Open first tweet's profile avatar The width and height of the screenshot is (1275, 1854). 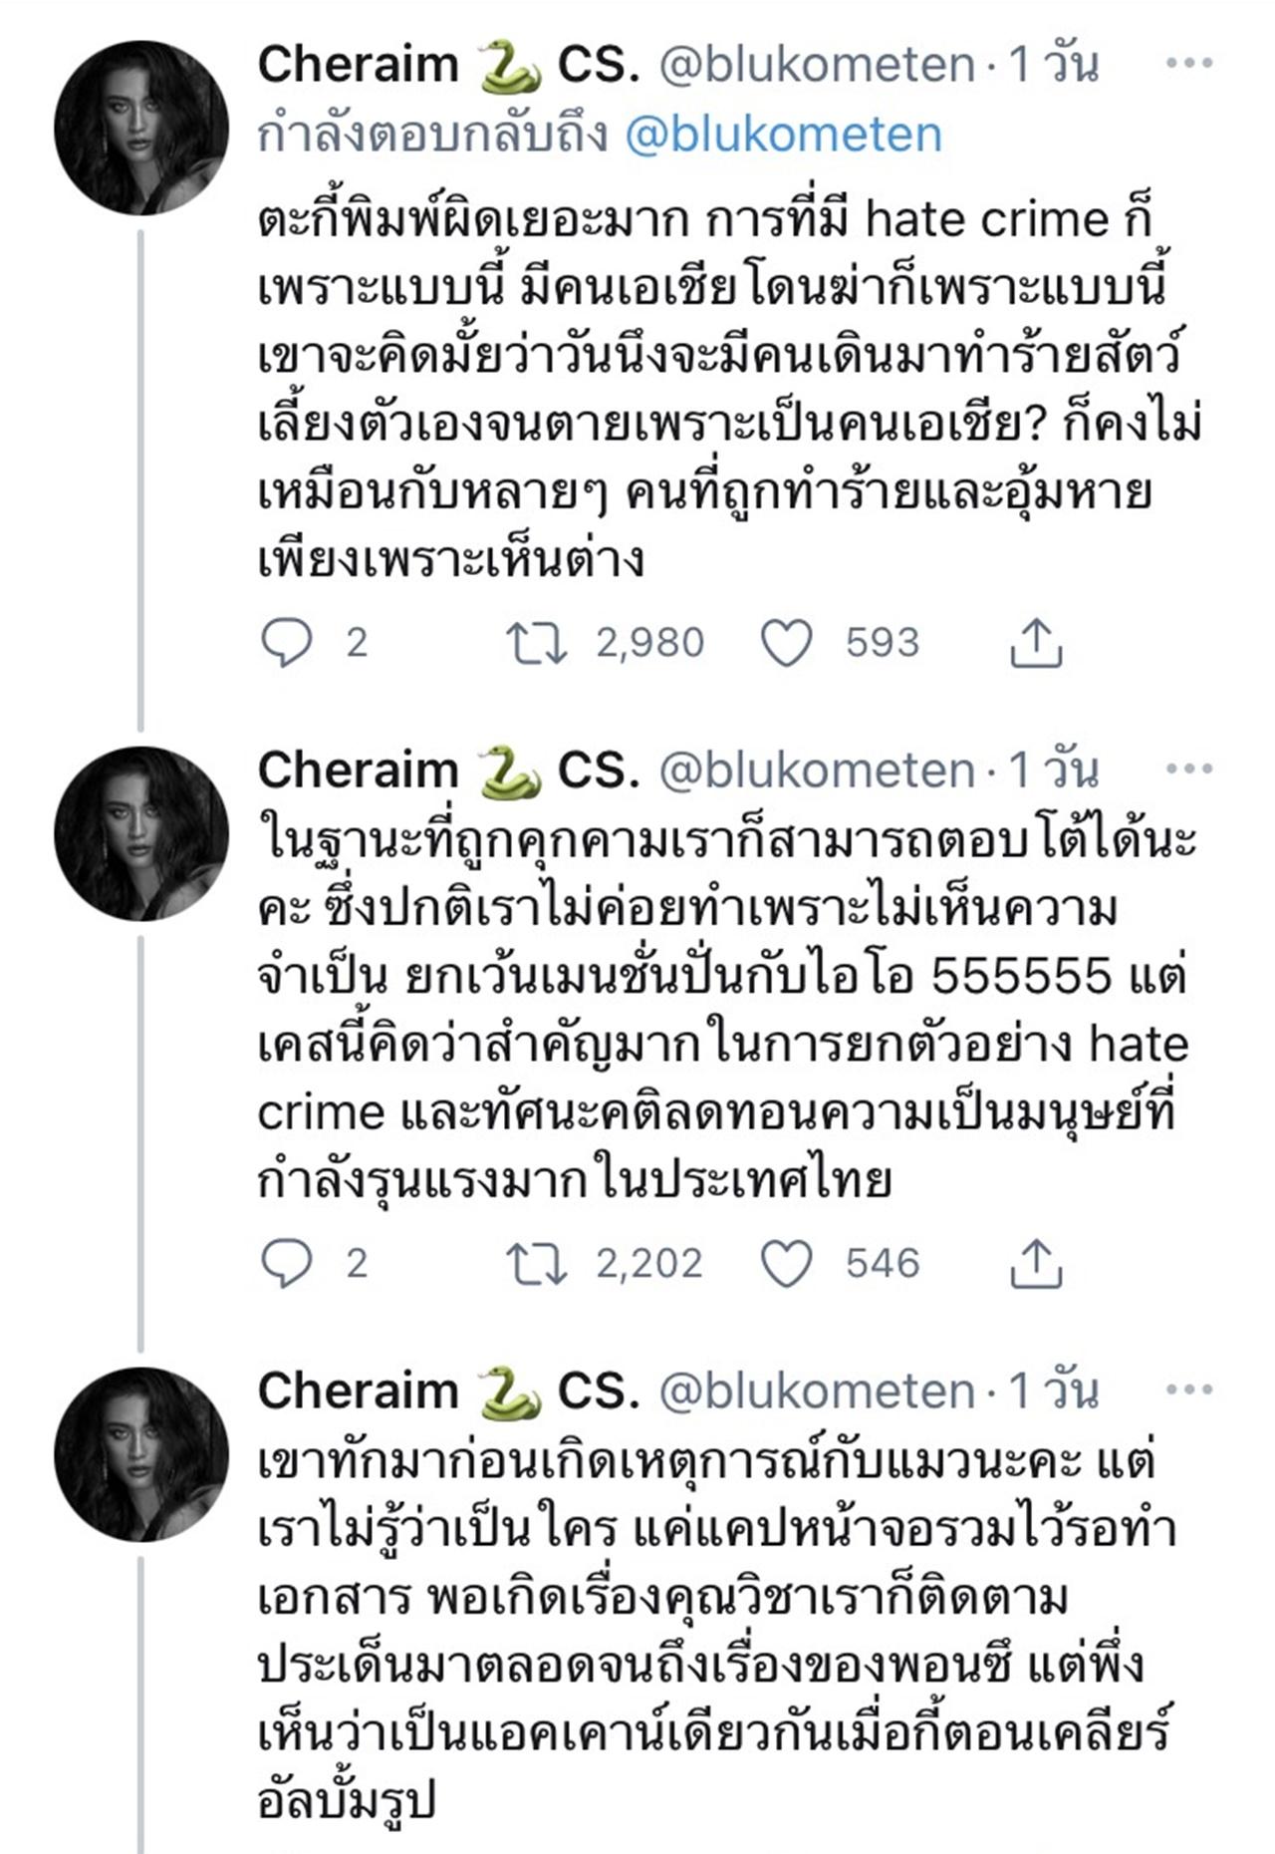[140, 128]
